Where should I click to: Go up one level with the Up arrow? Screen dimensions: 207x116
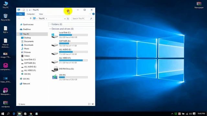[30, 19]
